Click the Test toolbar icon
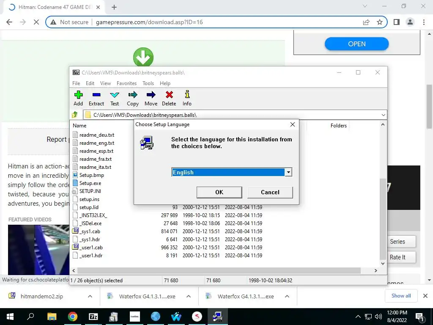This screenshot has height=325, width=433. click(x=115, y=98)
